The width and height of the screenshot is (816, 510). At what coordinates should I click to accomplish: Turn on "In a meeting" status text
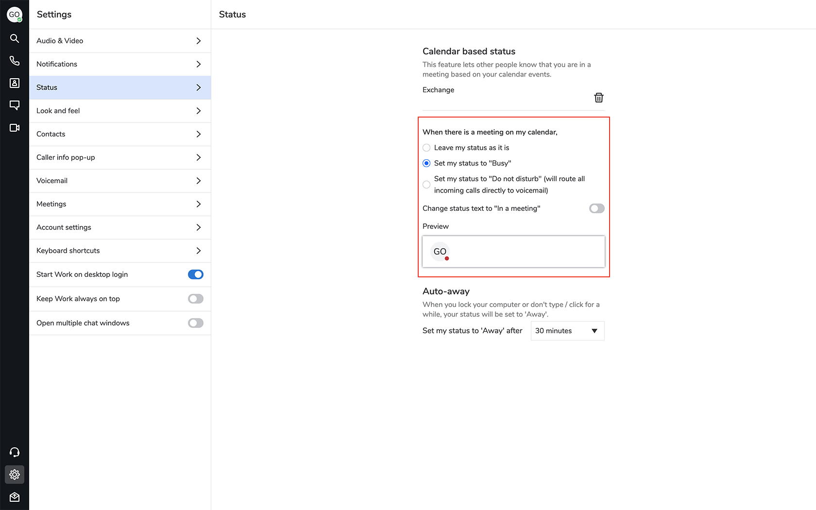(596, 208)
